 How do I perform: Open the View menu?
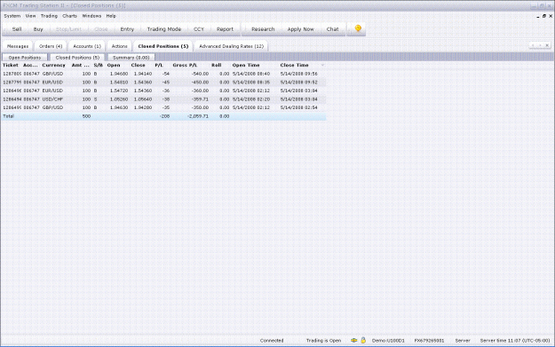30,16
